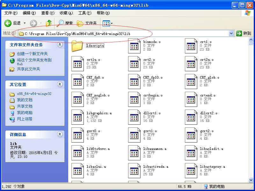Select the libaclui.a file icon
The height and width of the screenshot is (191, 255).
pyautogui.click(x=77, y=171)
